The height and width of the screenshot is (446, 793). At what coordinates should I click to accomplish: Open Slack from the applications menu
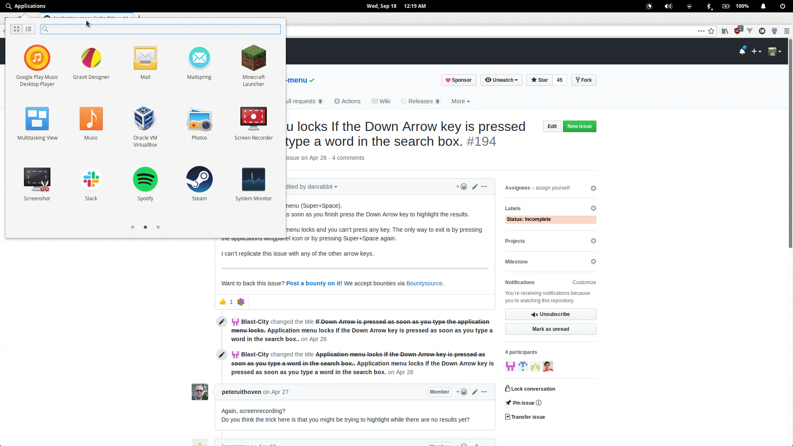91,180
